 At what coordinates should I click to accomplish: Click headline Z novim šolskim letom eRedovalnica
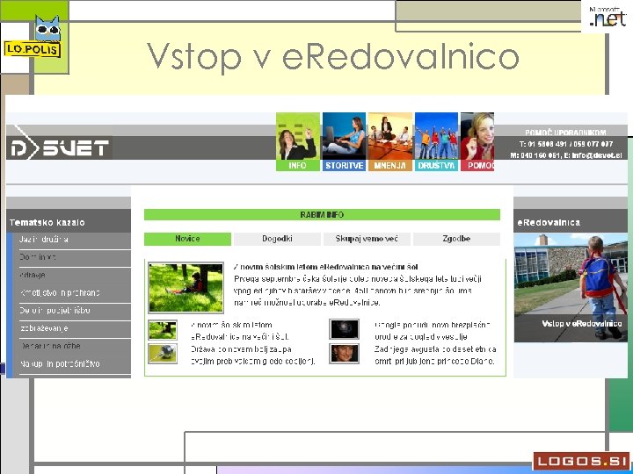coord(326,267)
